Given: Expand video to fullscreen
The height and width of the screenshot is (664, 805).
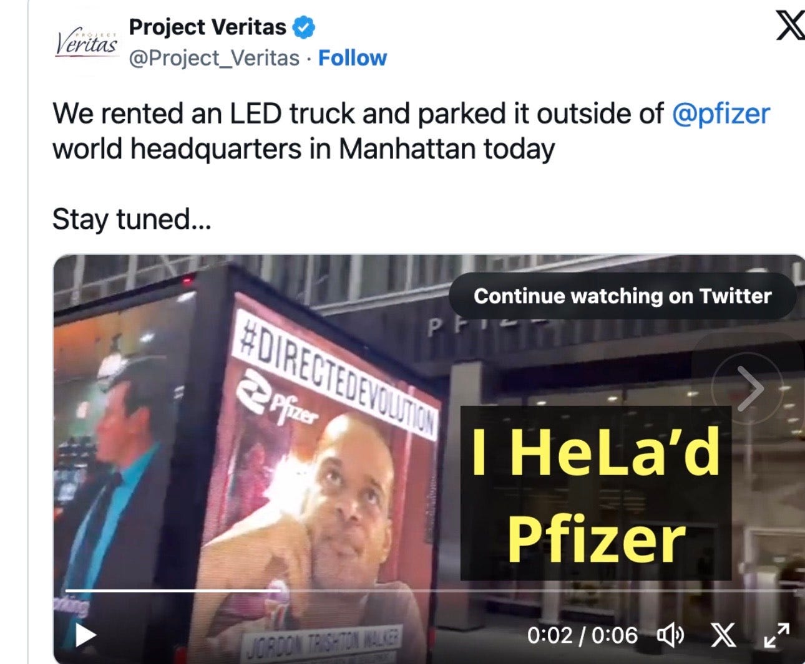Looking at the screenshot, I should (777, 635).
